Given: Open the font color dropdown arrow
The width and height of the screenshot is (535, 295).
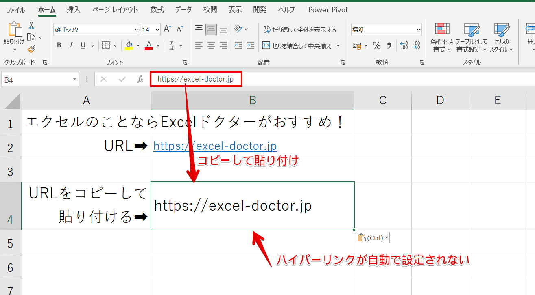Looking at the screenshot, I should pyautogui.click(x=158, y=45).
